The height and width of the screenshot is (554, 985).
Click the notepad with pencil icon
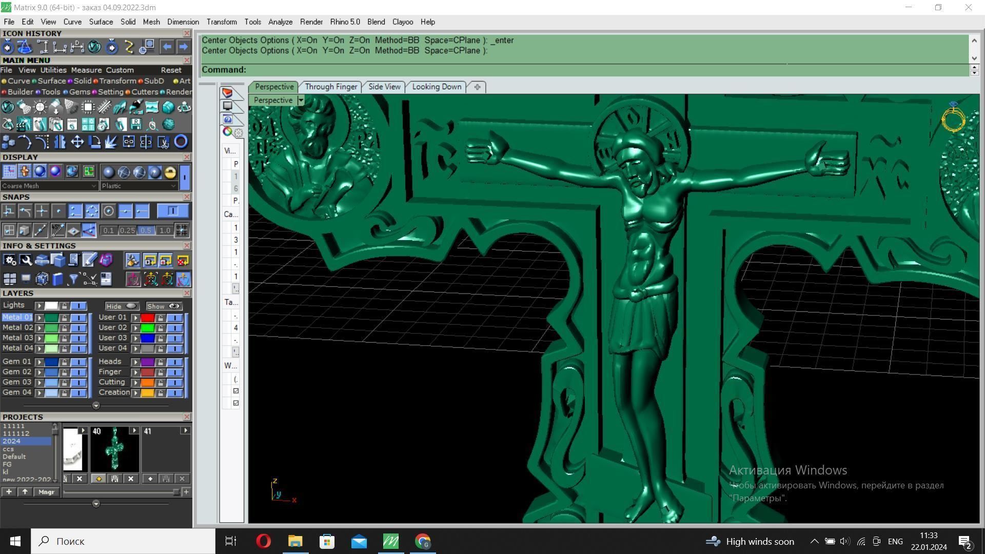tap(89, 261)
